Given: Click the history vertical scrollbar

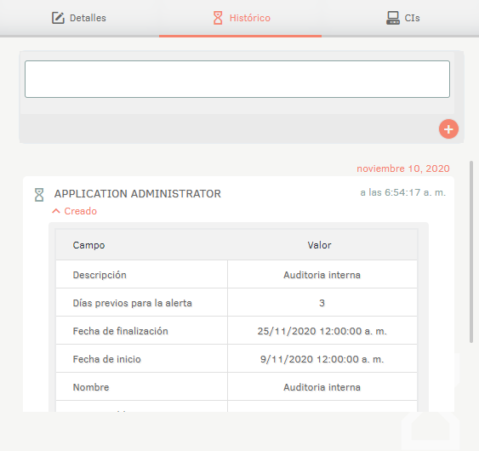Looking at the screenshot, I should coord(471,252).
